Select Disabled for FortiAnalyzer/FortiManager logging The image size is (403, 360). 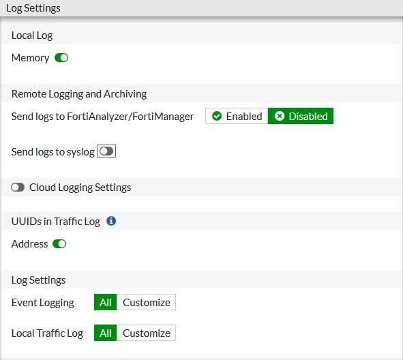pyautogui.click(x=301, y=116)
